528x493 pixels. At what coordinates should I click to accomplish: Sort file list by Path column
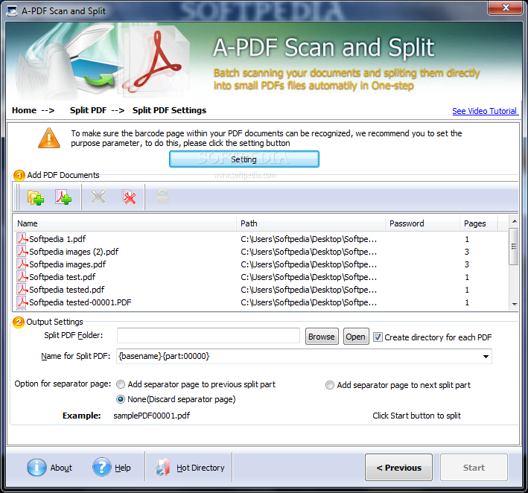311,223
